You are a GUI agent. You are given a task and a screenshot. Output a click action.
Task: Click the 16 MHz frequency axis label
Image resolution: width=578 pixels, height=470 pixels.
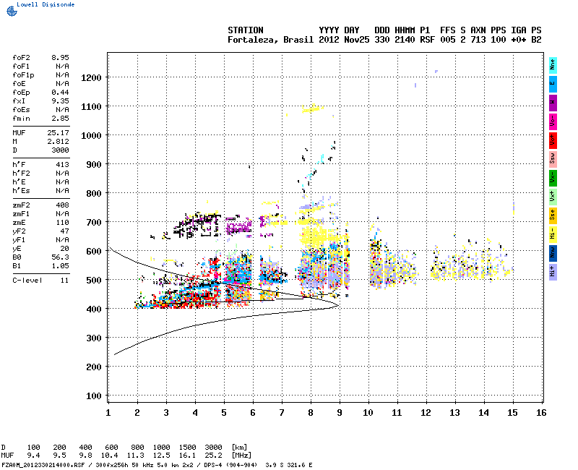[541, 413]
